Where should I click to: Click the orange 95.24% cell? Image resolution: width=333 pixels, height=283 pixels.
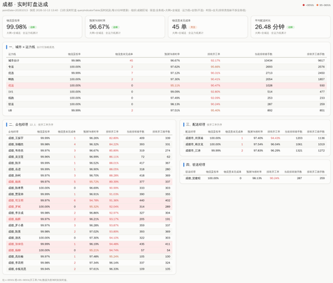click(114, 256)
